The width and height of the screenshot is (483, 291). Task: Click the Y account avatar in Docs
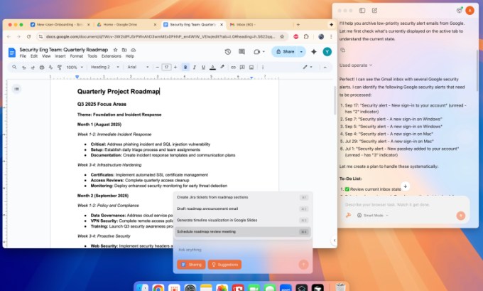click(327, 52)
